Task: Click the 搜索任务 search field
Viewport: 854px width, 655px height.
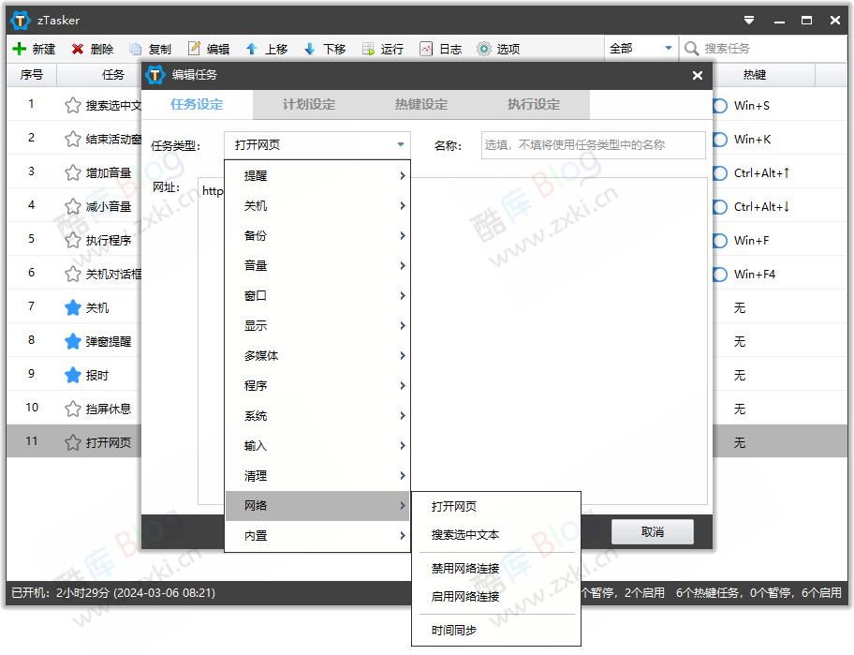Action: 758,48
